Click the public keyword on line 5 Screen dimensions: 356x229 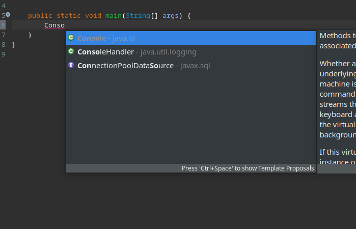point(40,16)
